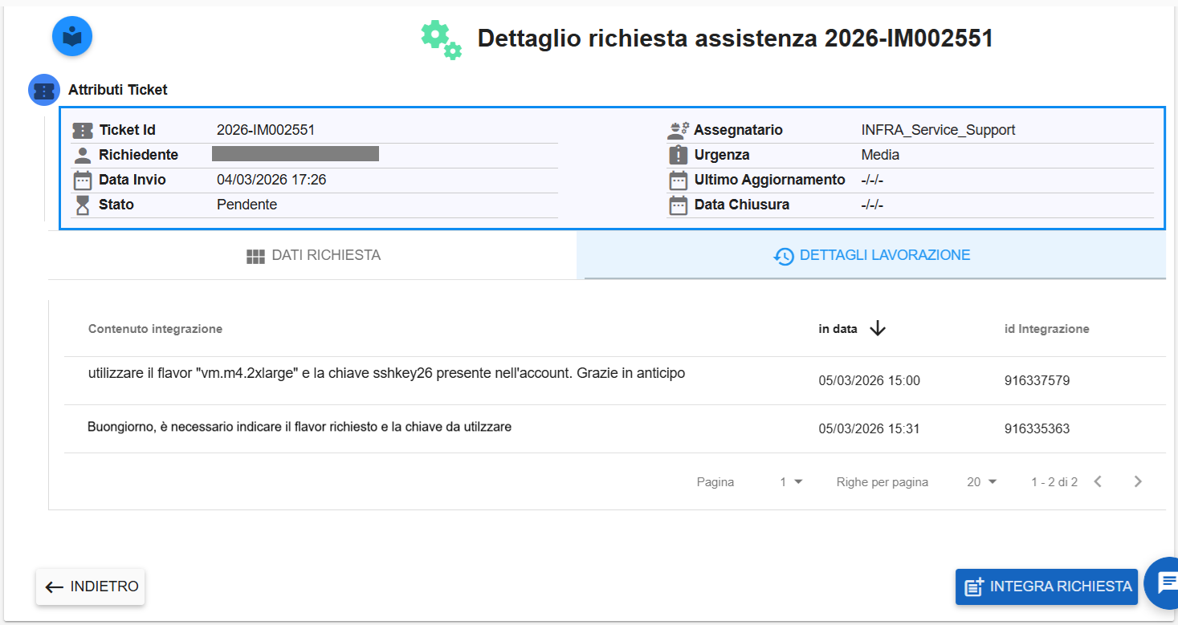
Task: Select the row mentioning flavor vm.m4.2xlarge
Action: point(615,380)
